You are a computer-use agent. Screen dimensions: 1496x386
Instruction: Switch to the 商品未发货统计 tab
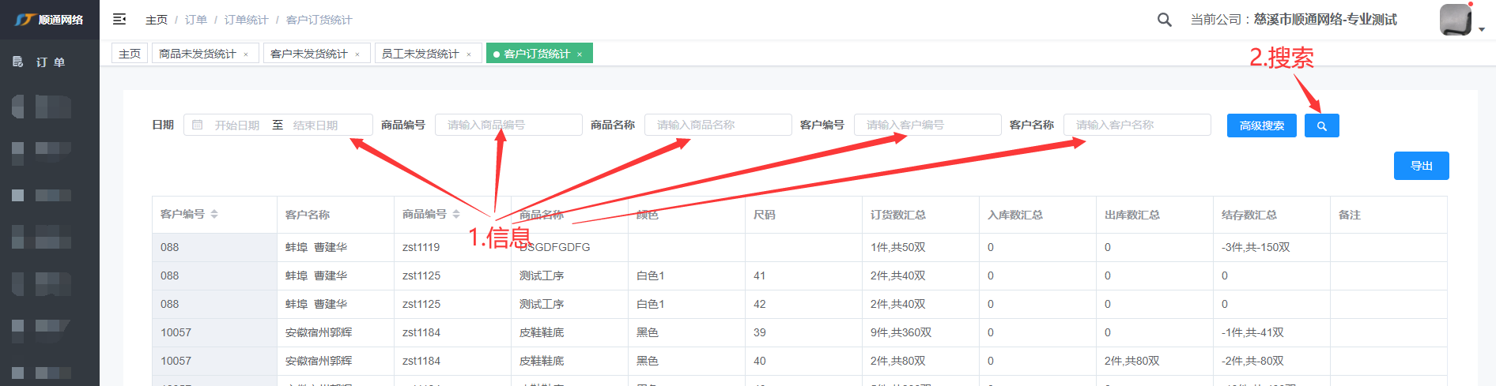(198, 54)
